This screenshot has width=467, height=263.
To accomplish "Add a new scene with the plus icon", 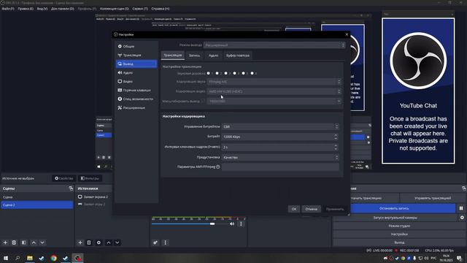I will tap(5, 243).
